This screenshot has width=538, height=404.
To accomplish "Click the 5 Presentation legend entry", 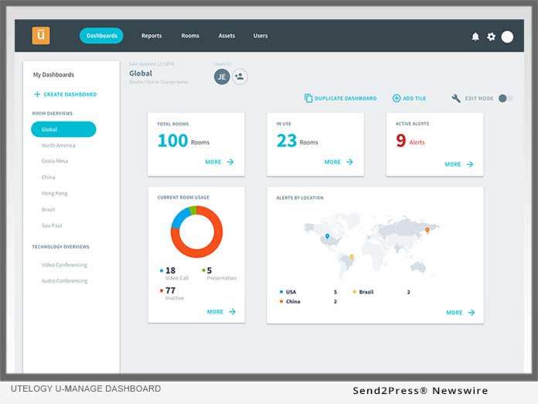I will (x=220, y=273).
